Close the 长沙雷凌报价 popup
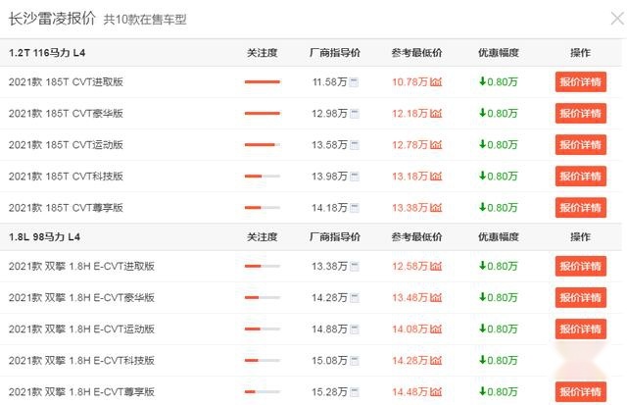This screenshot has width=627, height=405. [618, 19]
